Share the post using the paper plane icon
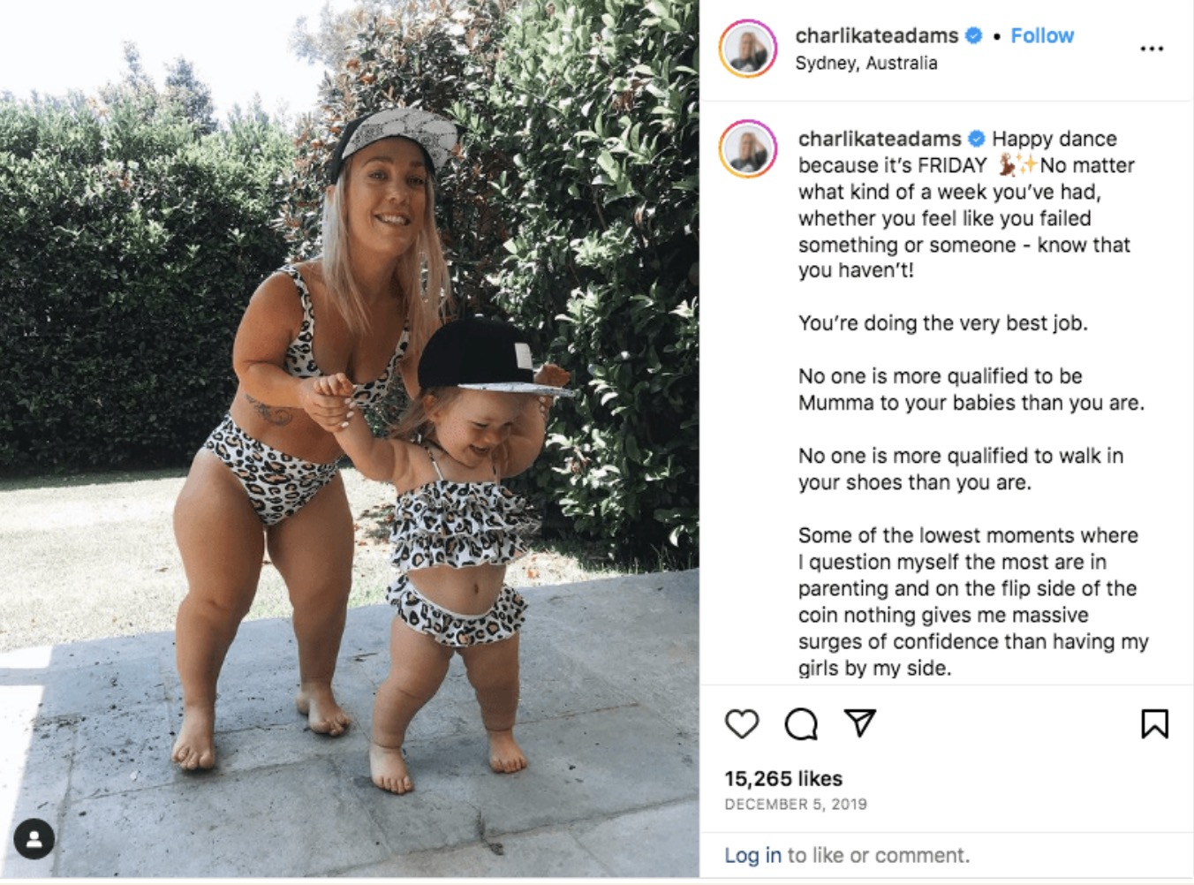1194x885 pixels. click(859, 722)
